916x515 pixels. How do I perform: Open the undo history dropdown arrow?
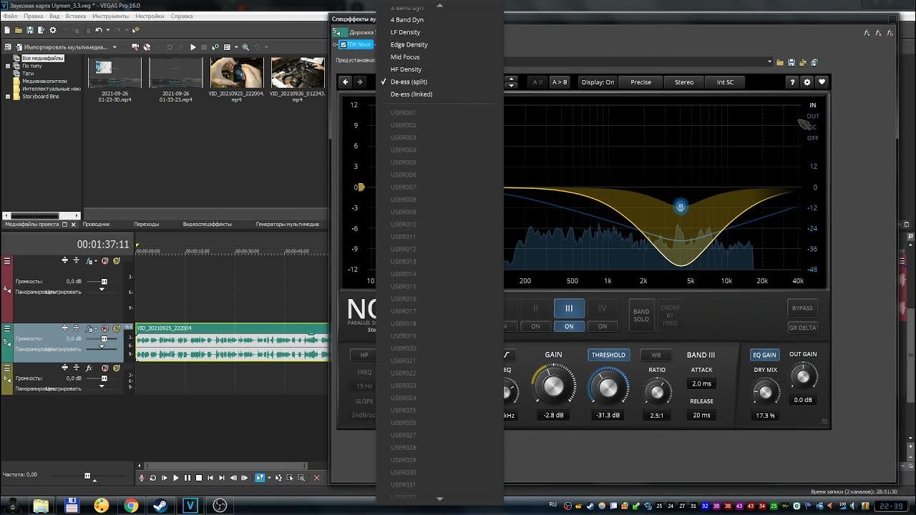point(108,30)
